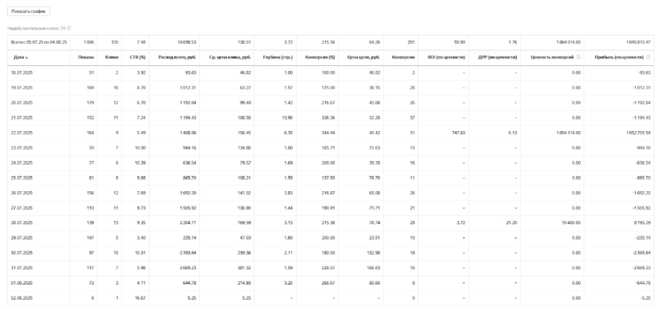Select date cell 02.08.2025
This screenshot has width=656, height=309.
[x=21, y=298]
